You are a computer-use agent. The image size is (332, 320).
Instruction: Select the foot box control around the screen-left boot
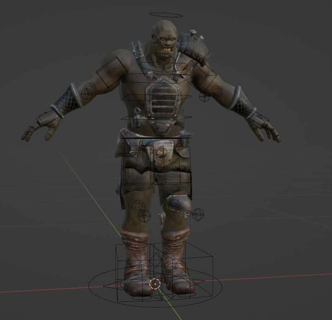pos(138,273)
